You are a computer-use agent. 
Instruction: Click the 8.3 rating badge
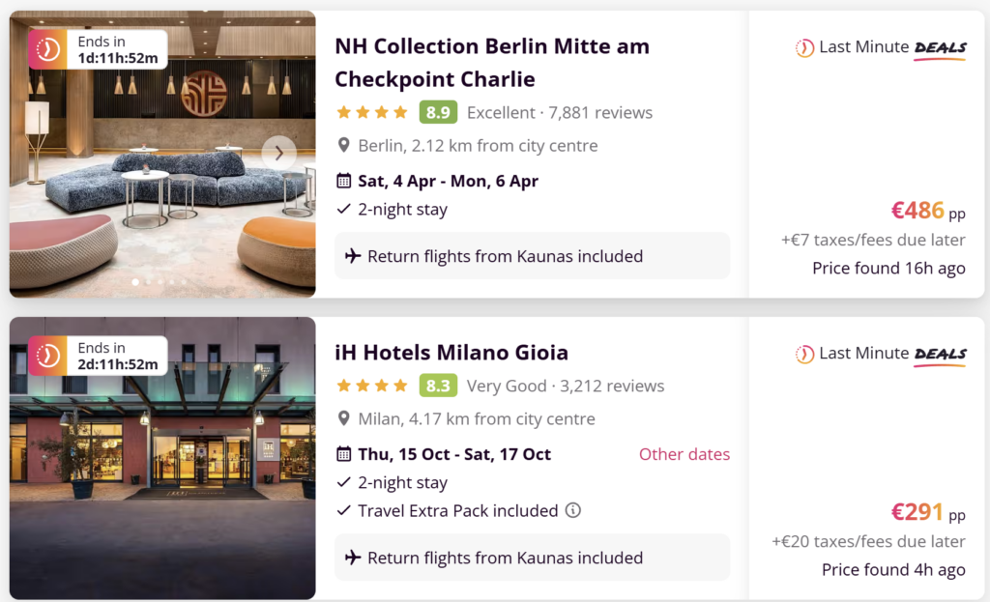(438, 386)
